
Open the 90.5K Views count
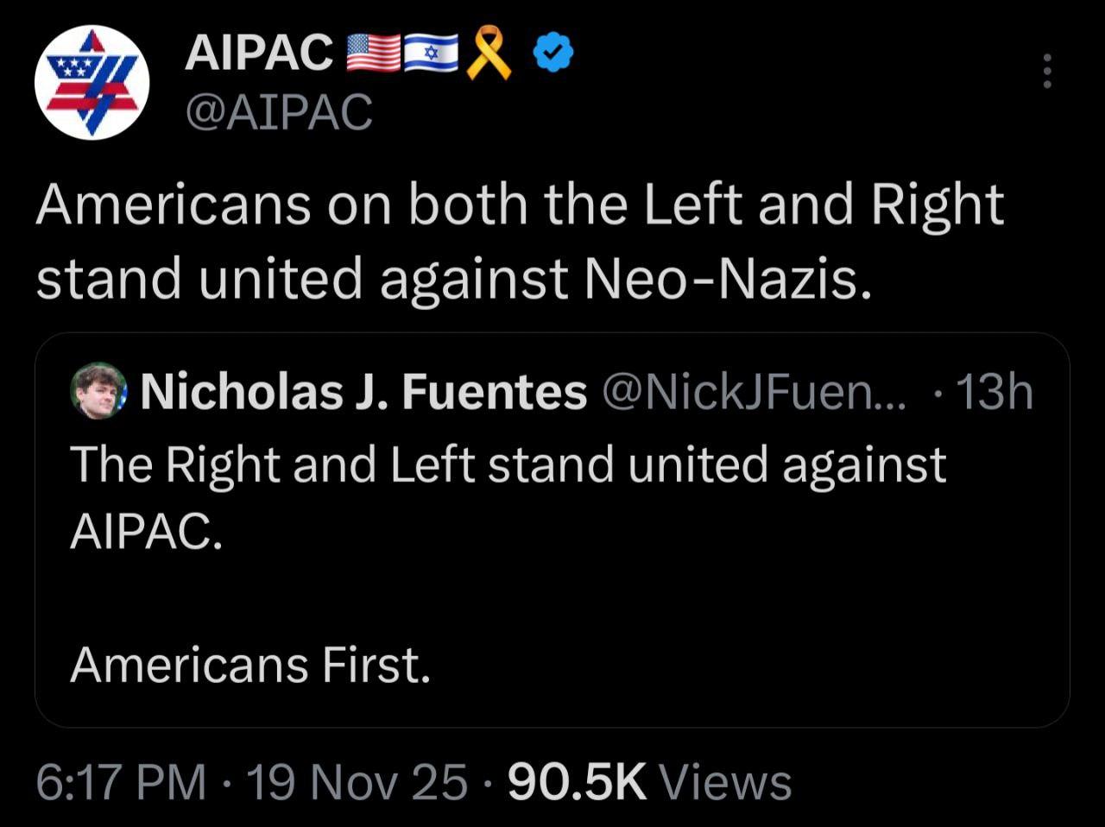(x=577, y=782)
